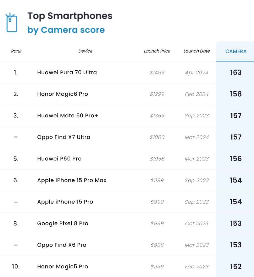This screenshot has height=277, width=254.
Task: Open the Oppo Find X7 Ultra entry
Action: click(64, 137)
